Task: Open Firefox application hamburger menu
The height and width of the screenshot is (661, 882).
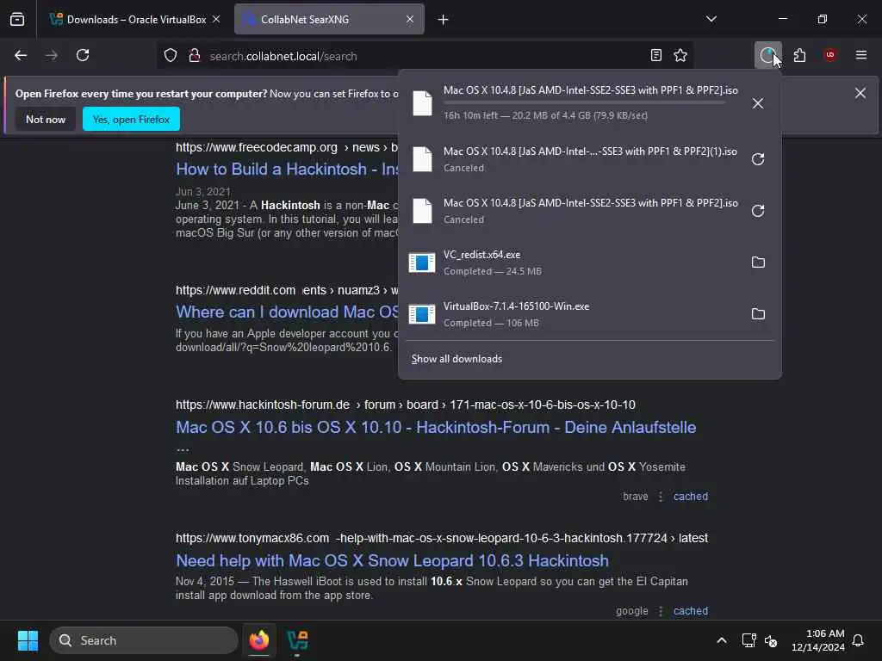Action: tap(861, 55)
